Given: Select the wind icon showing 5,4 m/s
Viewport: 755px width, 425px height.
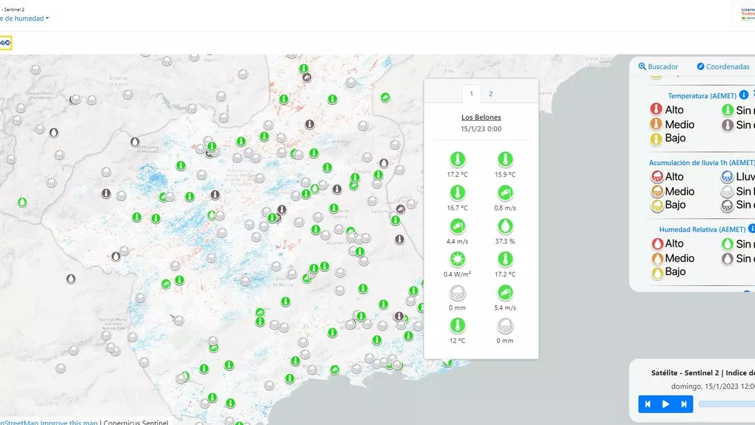Looking at the screenshot, I should click(505, 293).
